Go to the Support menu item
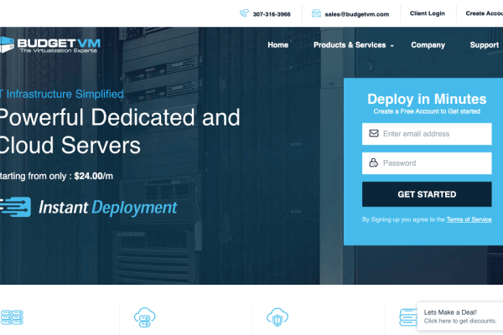The width and height of the screenshot is (503, 335). (484, 45)
